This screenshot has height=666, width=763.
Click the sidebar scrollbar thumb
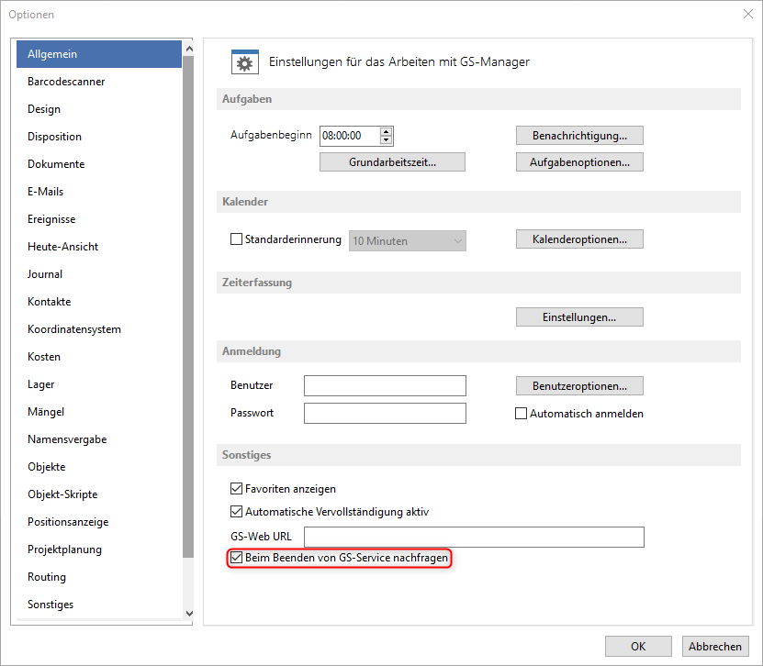point(188,306)
